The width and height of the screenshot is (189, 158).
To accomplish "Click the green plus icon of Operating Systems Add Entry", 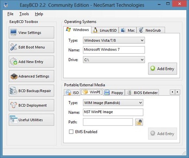I will [x=153, y=68].
